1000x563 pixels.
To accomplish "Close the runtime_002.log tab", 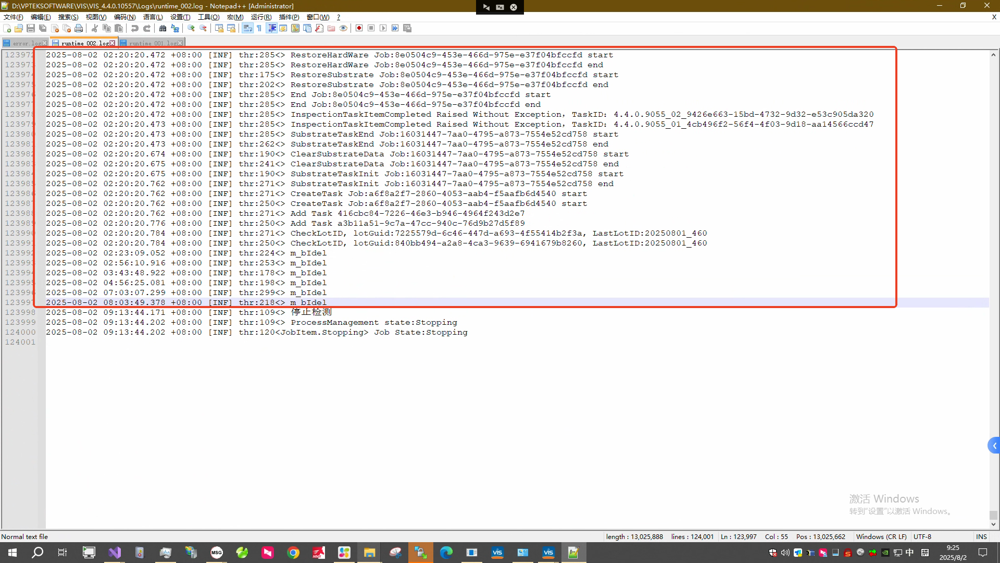I will click(113, 43).
